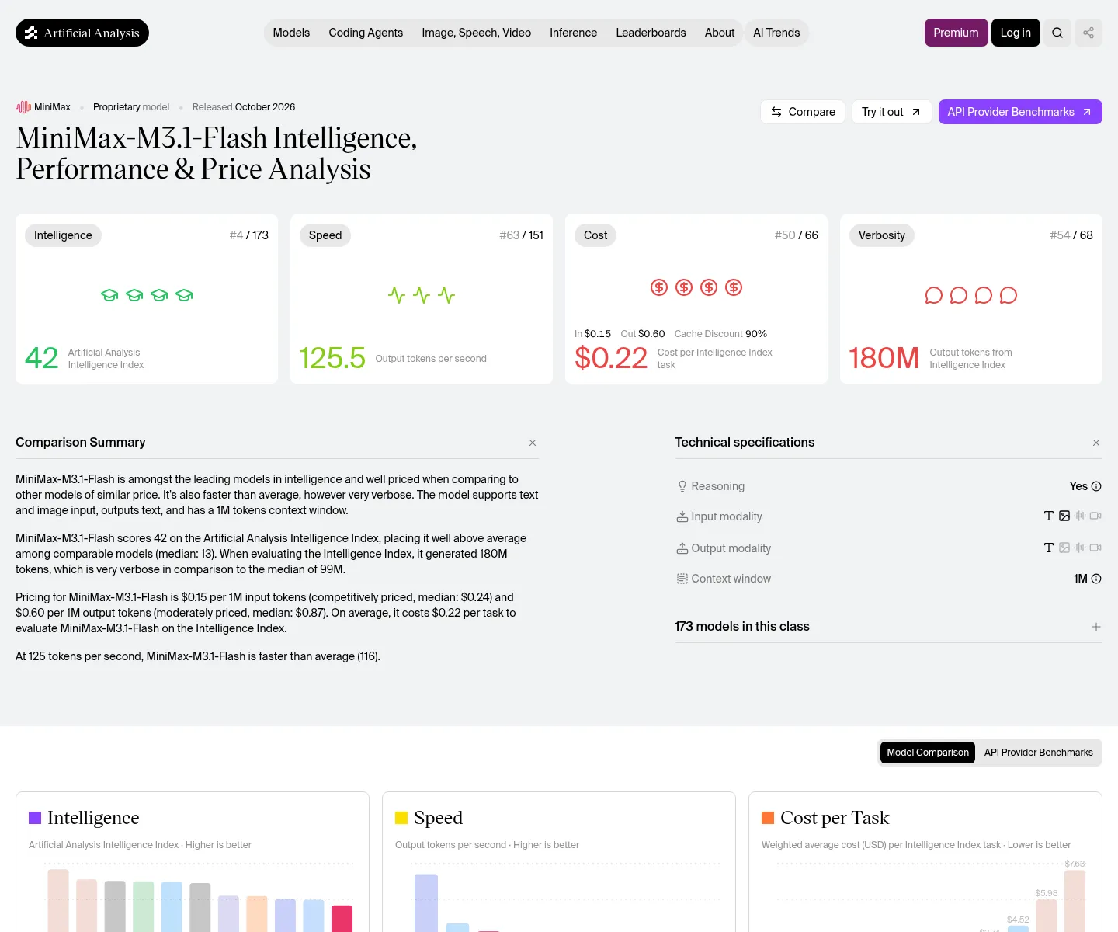The image size is (1118, 932).
Task: Click the search magnifier icon
Action: click(x=1057, y=33)
